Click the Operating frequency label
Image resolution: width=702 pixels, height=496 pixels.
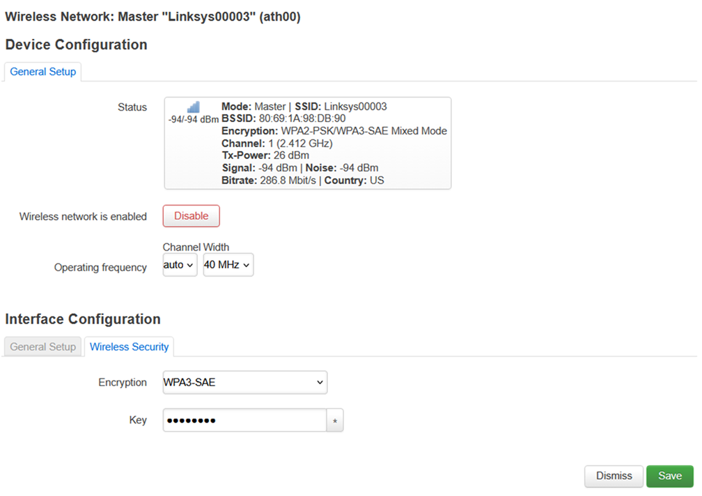tap(100, 268)
